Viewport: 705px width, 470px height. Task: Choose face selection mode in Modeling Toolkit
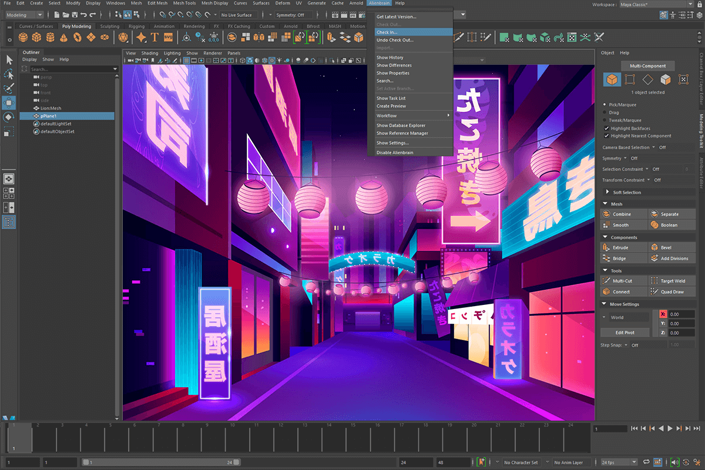[x=665, y=79]
